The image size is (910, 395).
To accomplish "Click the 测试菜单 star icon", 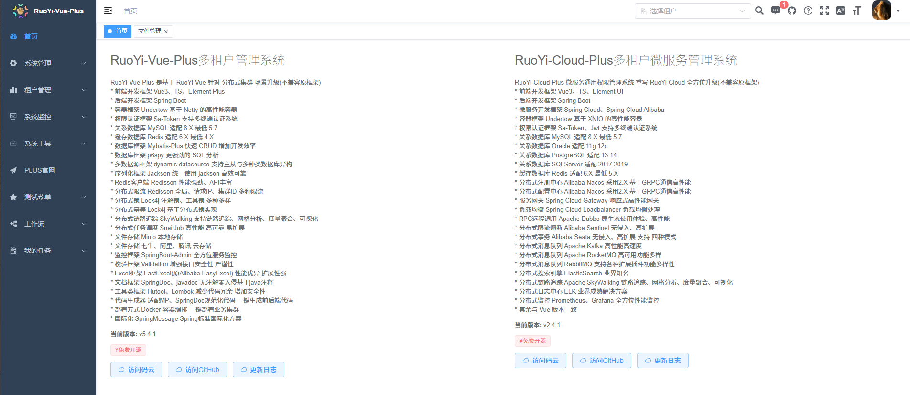I will (13, 197).
